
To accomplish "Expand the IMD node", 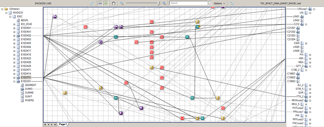I will point(310,59).
